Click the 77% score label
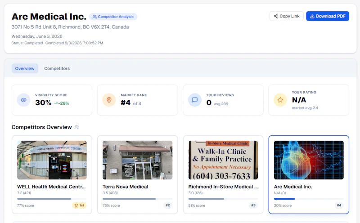 [x=26, y=205]
